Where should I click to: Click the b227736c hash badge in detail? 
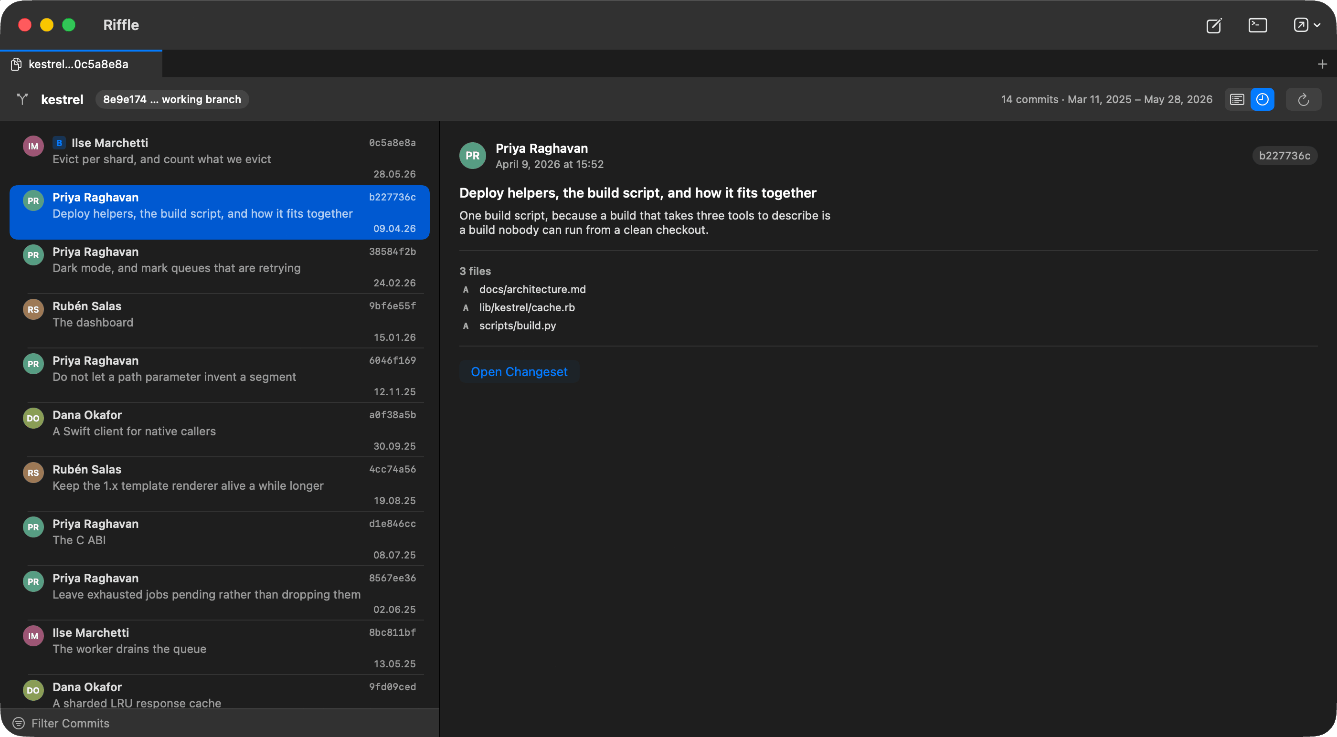click(x=1284, y=156)
